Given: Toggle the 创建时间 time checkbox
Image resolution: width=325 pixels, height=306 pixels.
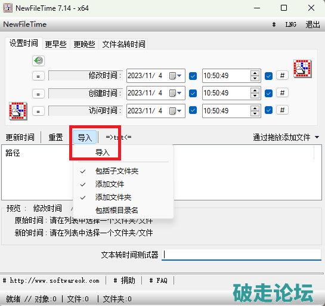Looking at the screenshot, I should tap(268, 93).
